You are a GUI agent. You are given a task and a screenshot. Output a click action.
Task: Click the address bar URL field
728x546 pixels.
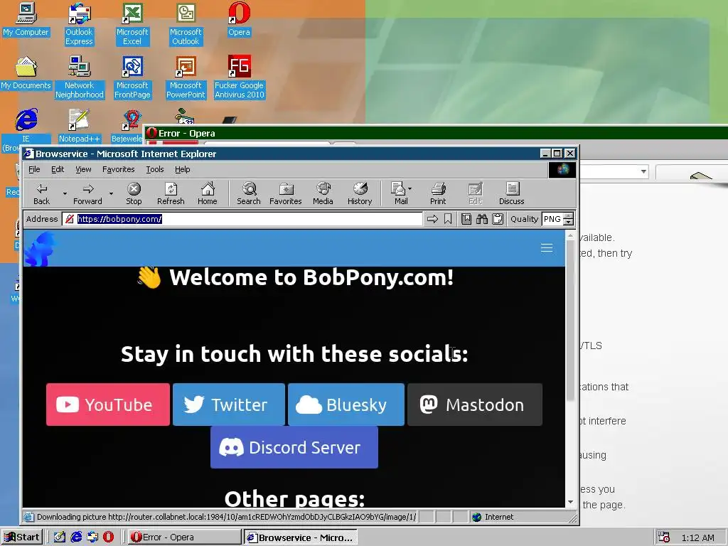click(242, 219)
